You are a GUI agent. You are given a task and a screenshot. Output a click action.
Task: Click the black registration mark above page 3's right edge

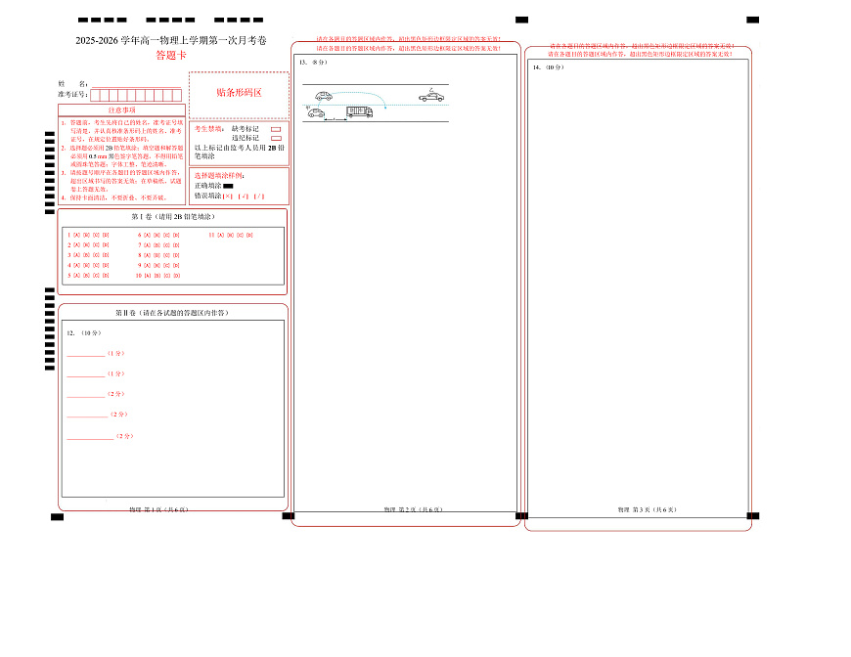752,19
